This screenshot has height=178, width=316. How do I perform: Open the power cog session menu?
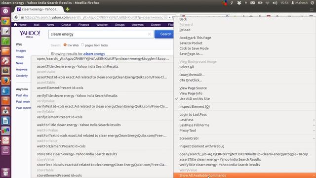312,3
